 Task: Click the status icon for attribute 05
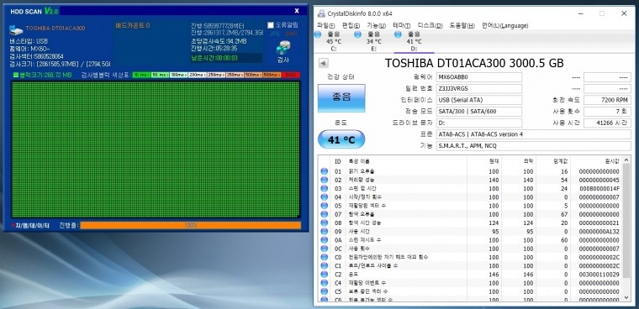point(325,206)
